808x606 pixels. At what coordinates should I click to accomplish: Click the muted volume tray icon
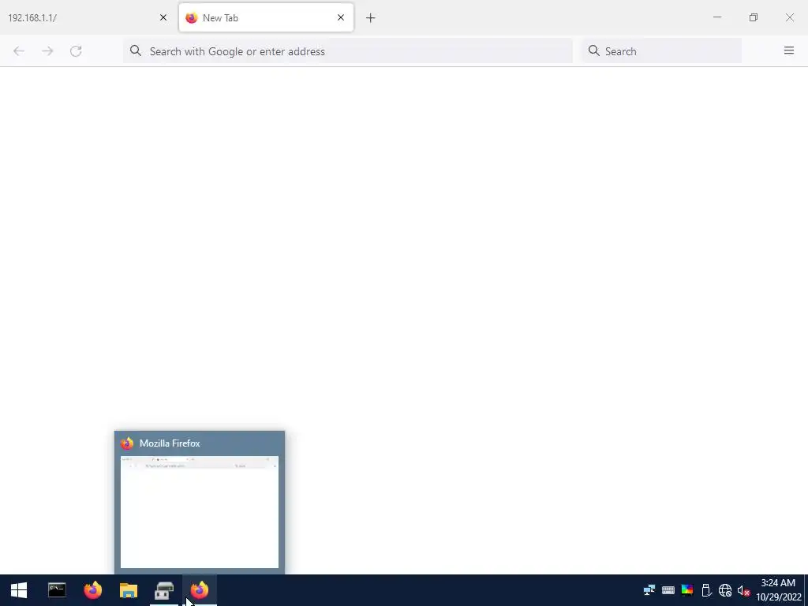click(x=743, y=590)
